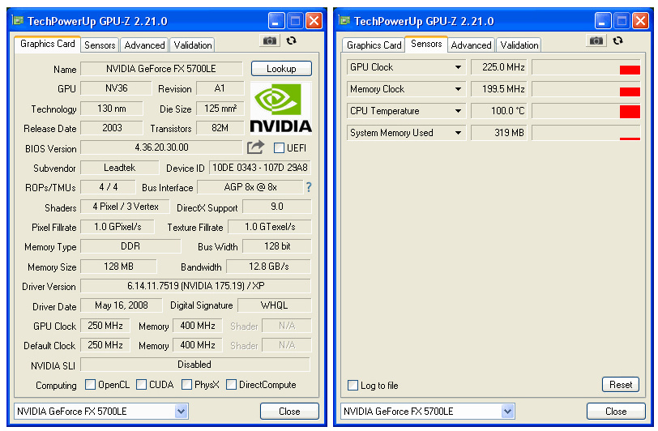Click the BIOS Version field 4.36.20.30.00
The width and height of the screenshot is (658, 431).
coord(161,147)
